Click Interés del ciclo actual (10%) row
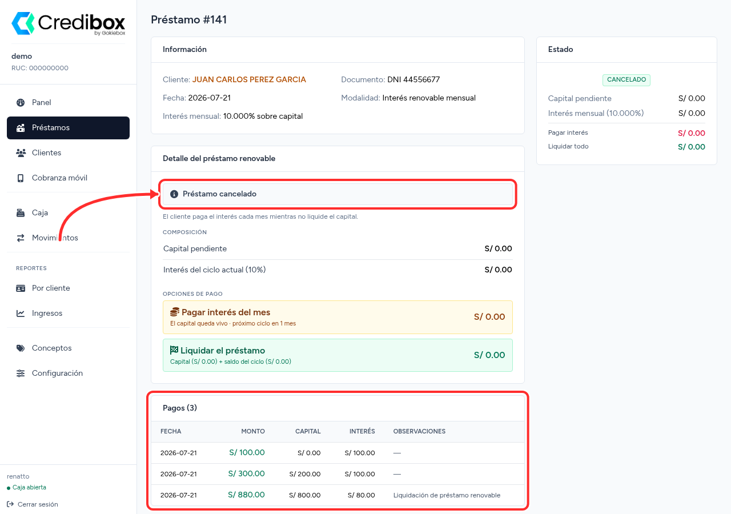Image resolution: width=731 pixels, height=514 pixels. tap(338, 270)
